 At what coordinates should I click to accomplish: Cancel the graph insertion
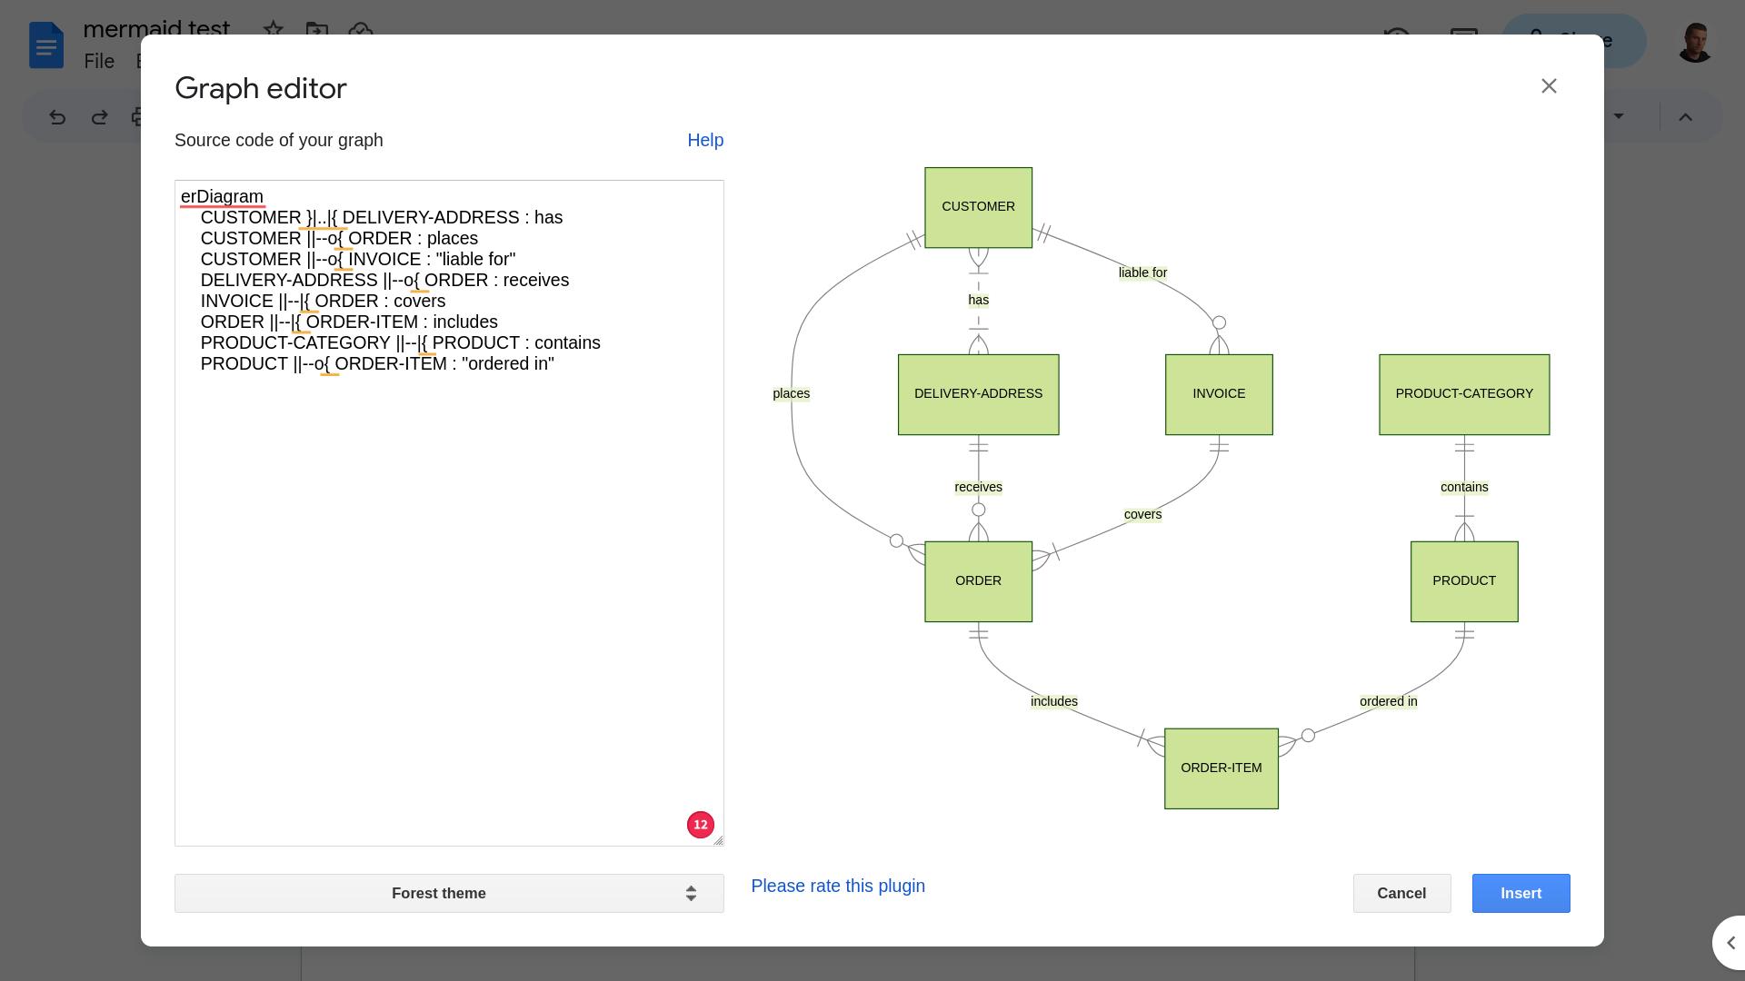pyautogui.click(x=1401, y=893)
